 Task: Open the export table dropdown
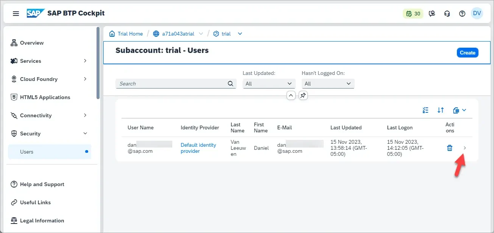click(460, 110)
